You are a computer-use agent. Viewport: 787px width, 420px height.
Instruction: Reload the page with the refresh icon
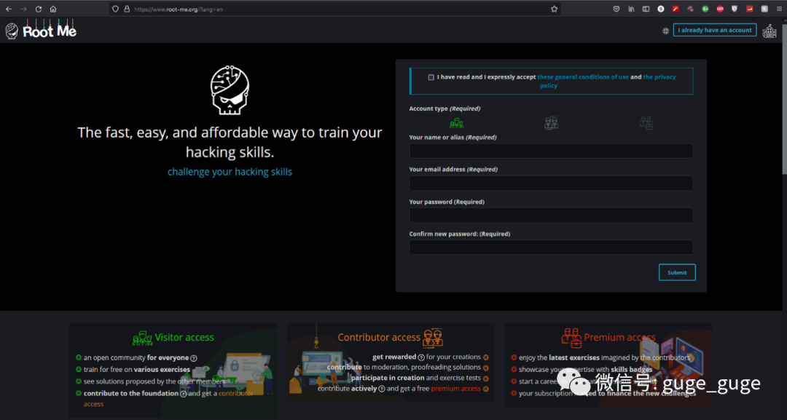pyautogui.click(x=38, y=9)
